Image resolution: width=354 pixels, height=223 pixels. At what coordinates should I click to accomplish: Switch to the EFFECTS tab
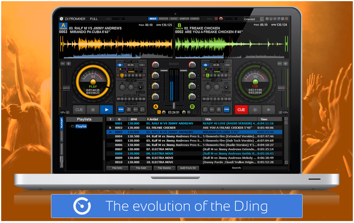[x=163, y=19]
